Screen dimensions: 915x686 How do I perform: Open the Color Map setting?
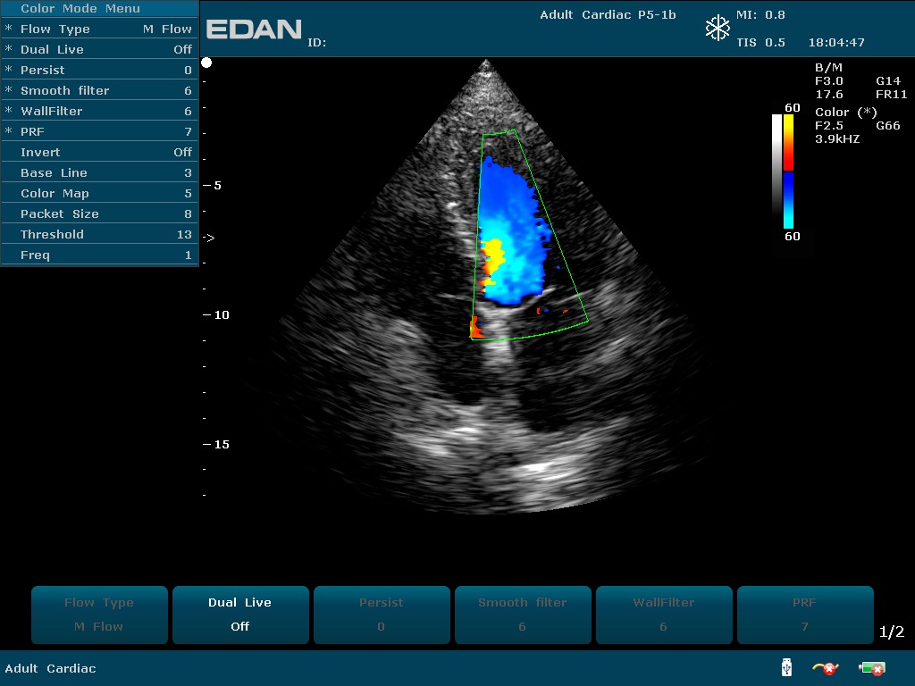pyautogui.click(x=98, y=193)
